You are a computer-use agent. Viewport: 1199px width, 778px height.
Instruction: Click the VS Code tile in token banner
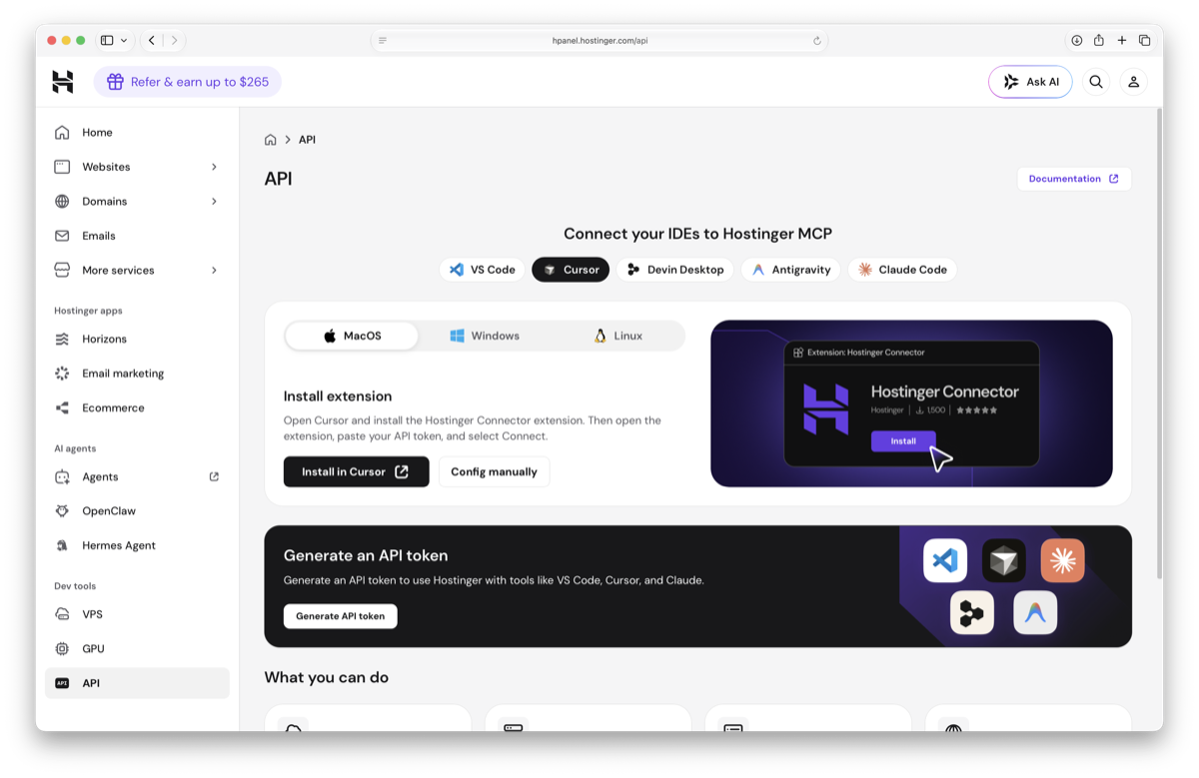945,560
